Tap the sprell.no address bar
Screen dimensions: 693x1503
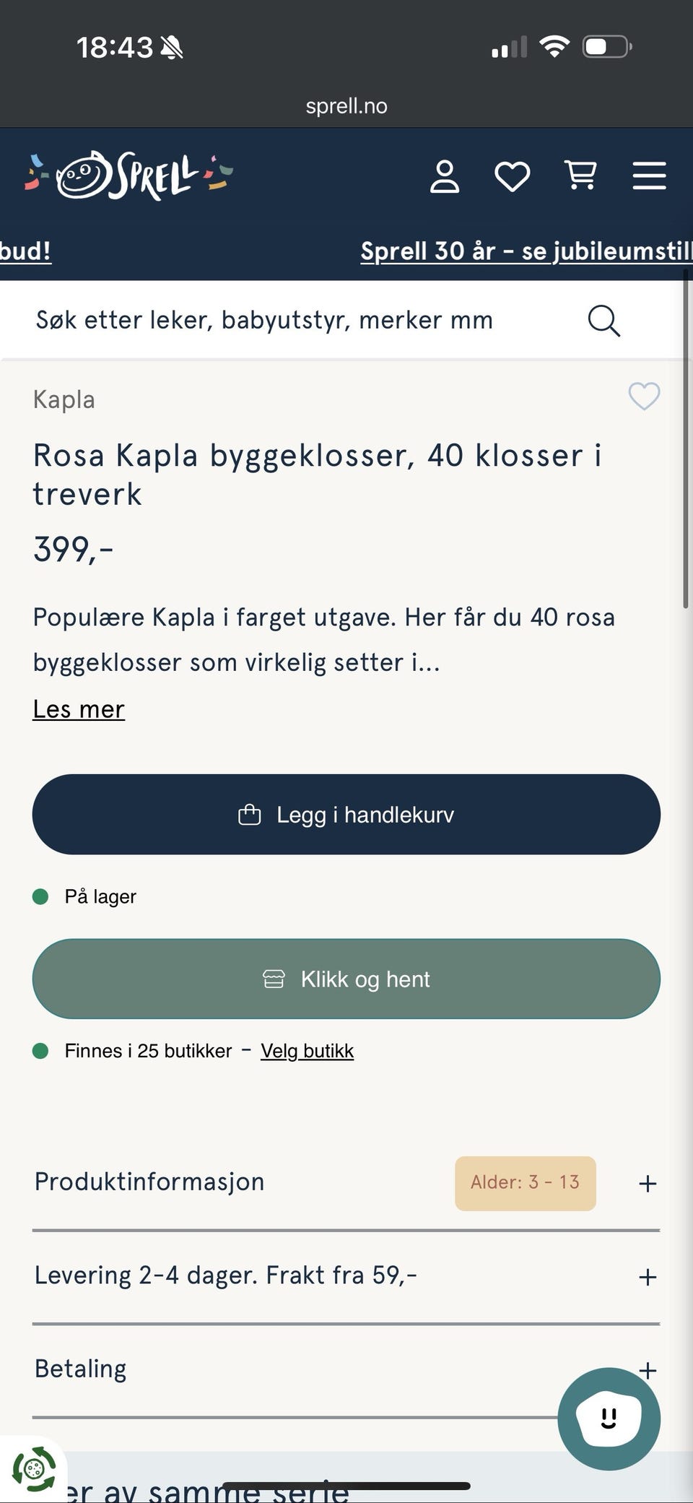(x=346, y=106)
